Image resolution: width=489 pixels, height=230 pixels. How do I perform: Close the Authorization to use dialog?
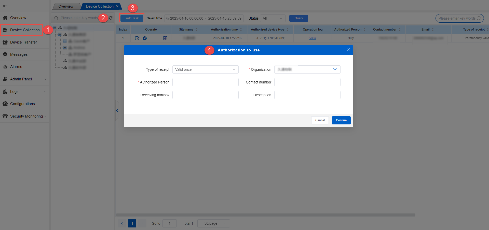point(348,50)
